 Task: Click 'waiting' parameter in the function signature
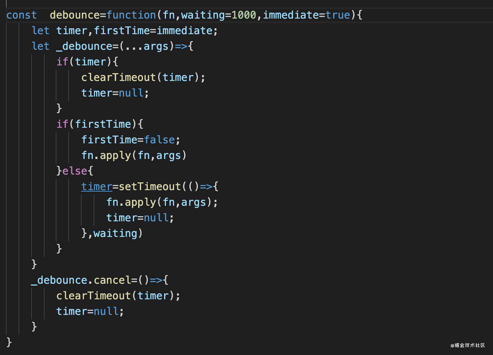[x=203, y=15]
